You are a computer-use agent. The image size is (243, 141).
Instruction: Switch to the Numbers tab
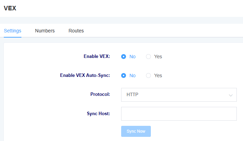(45, 31)
